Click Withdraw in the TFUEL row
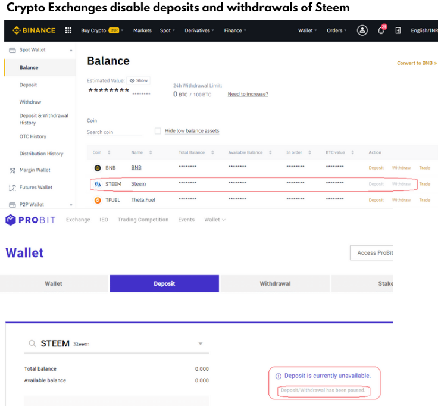This screenshot has width=438, height=406. [402, 200]
